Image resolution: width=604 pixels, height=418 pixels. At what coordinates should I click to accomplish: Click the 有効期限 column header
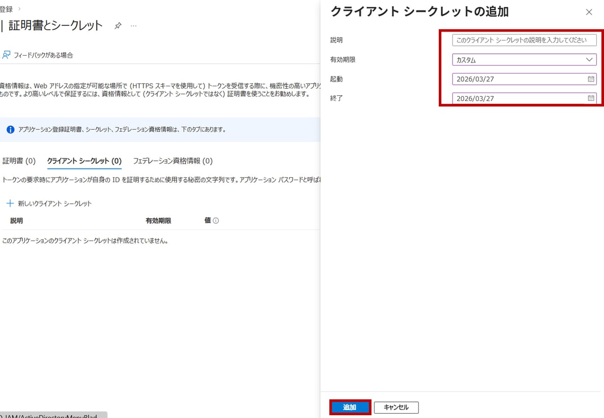pyautogui.click(x=158, y=221)
